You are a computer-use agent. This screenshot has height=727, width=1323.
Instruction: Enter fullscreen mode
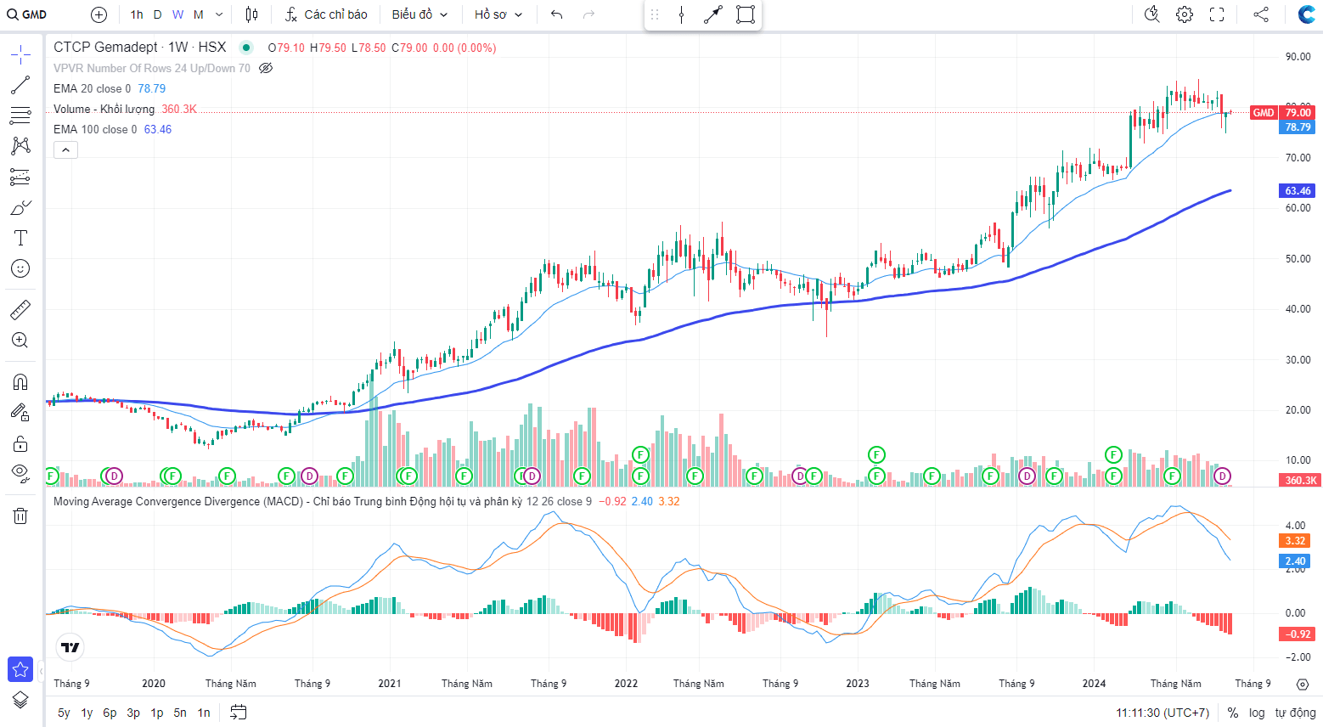[1217, 14]
